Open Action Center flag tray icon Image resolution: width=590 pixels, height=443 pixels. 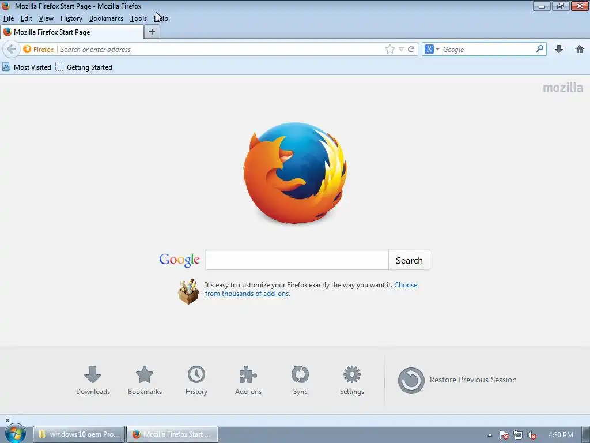[x=504, y=435]
